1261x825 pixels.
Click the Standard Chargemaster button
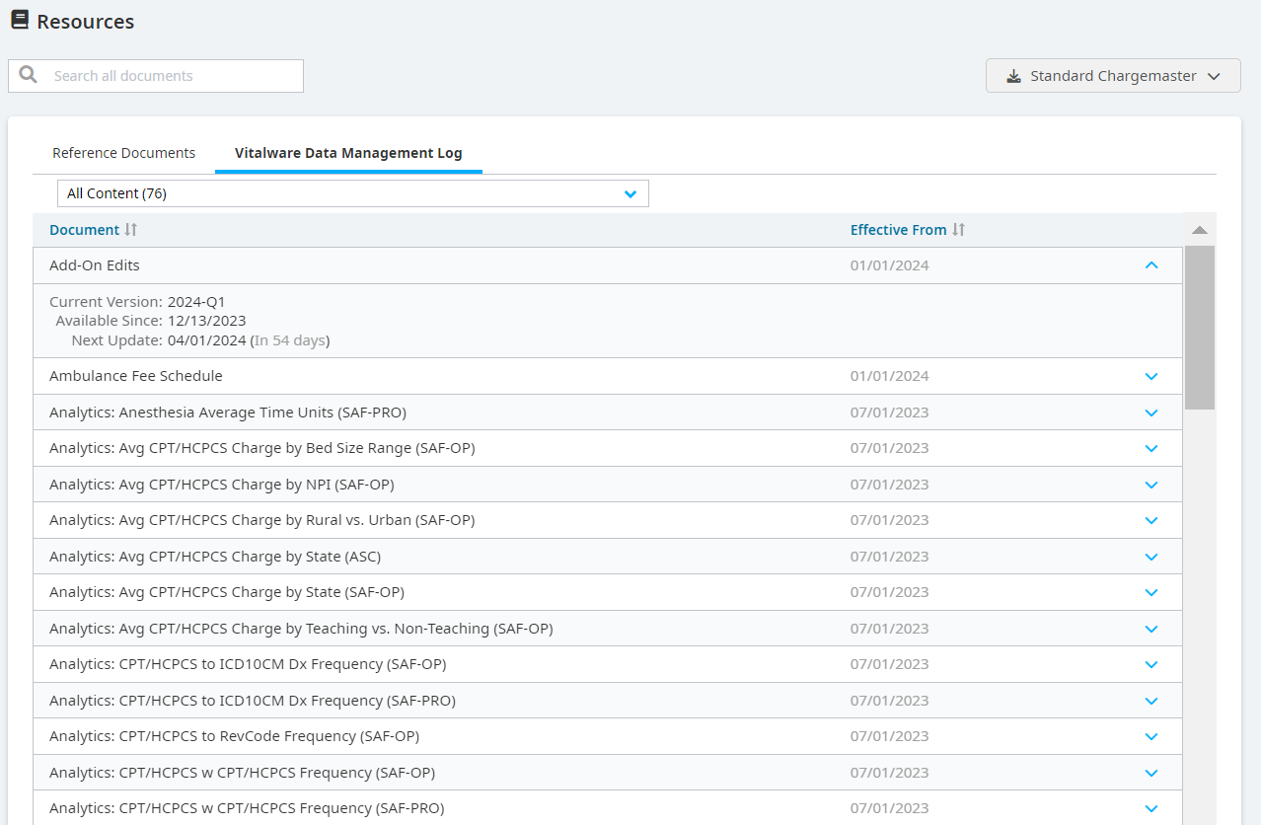coord(1112,75)
